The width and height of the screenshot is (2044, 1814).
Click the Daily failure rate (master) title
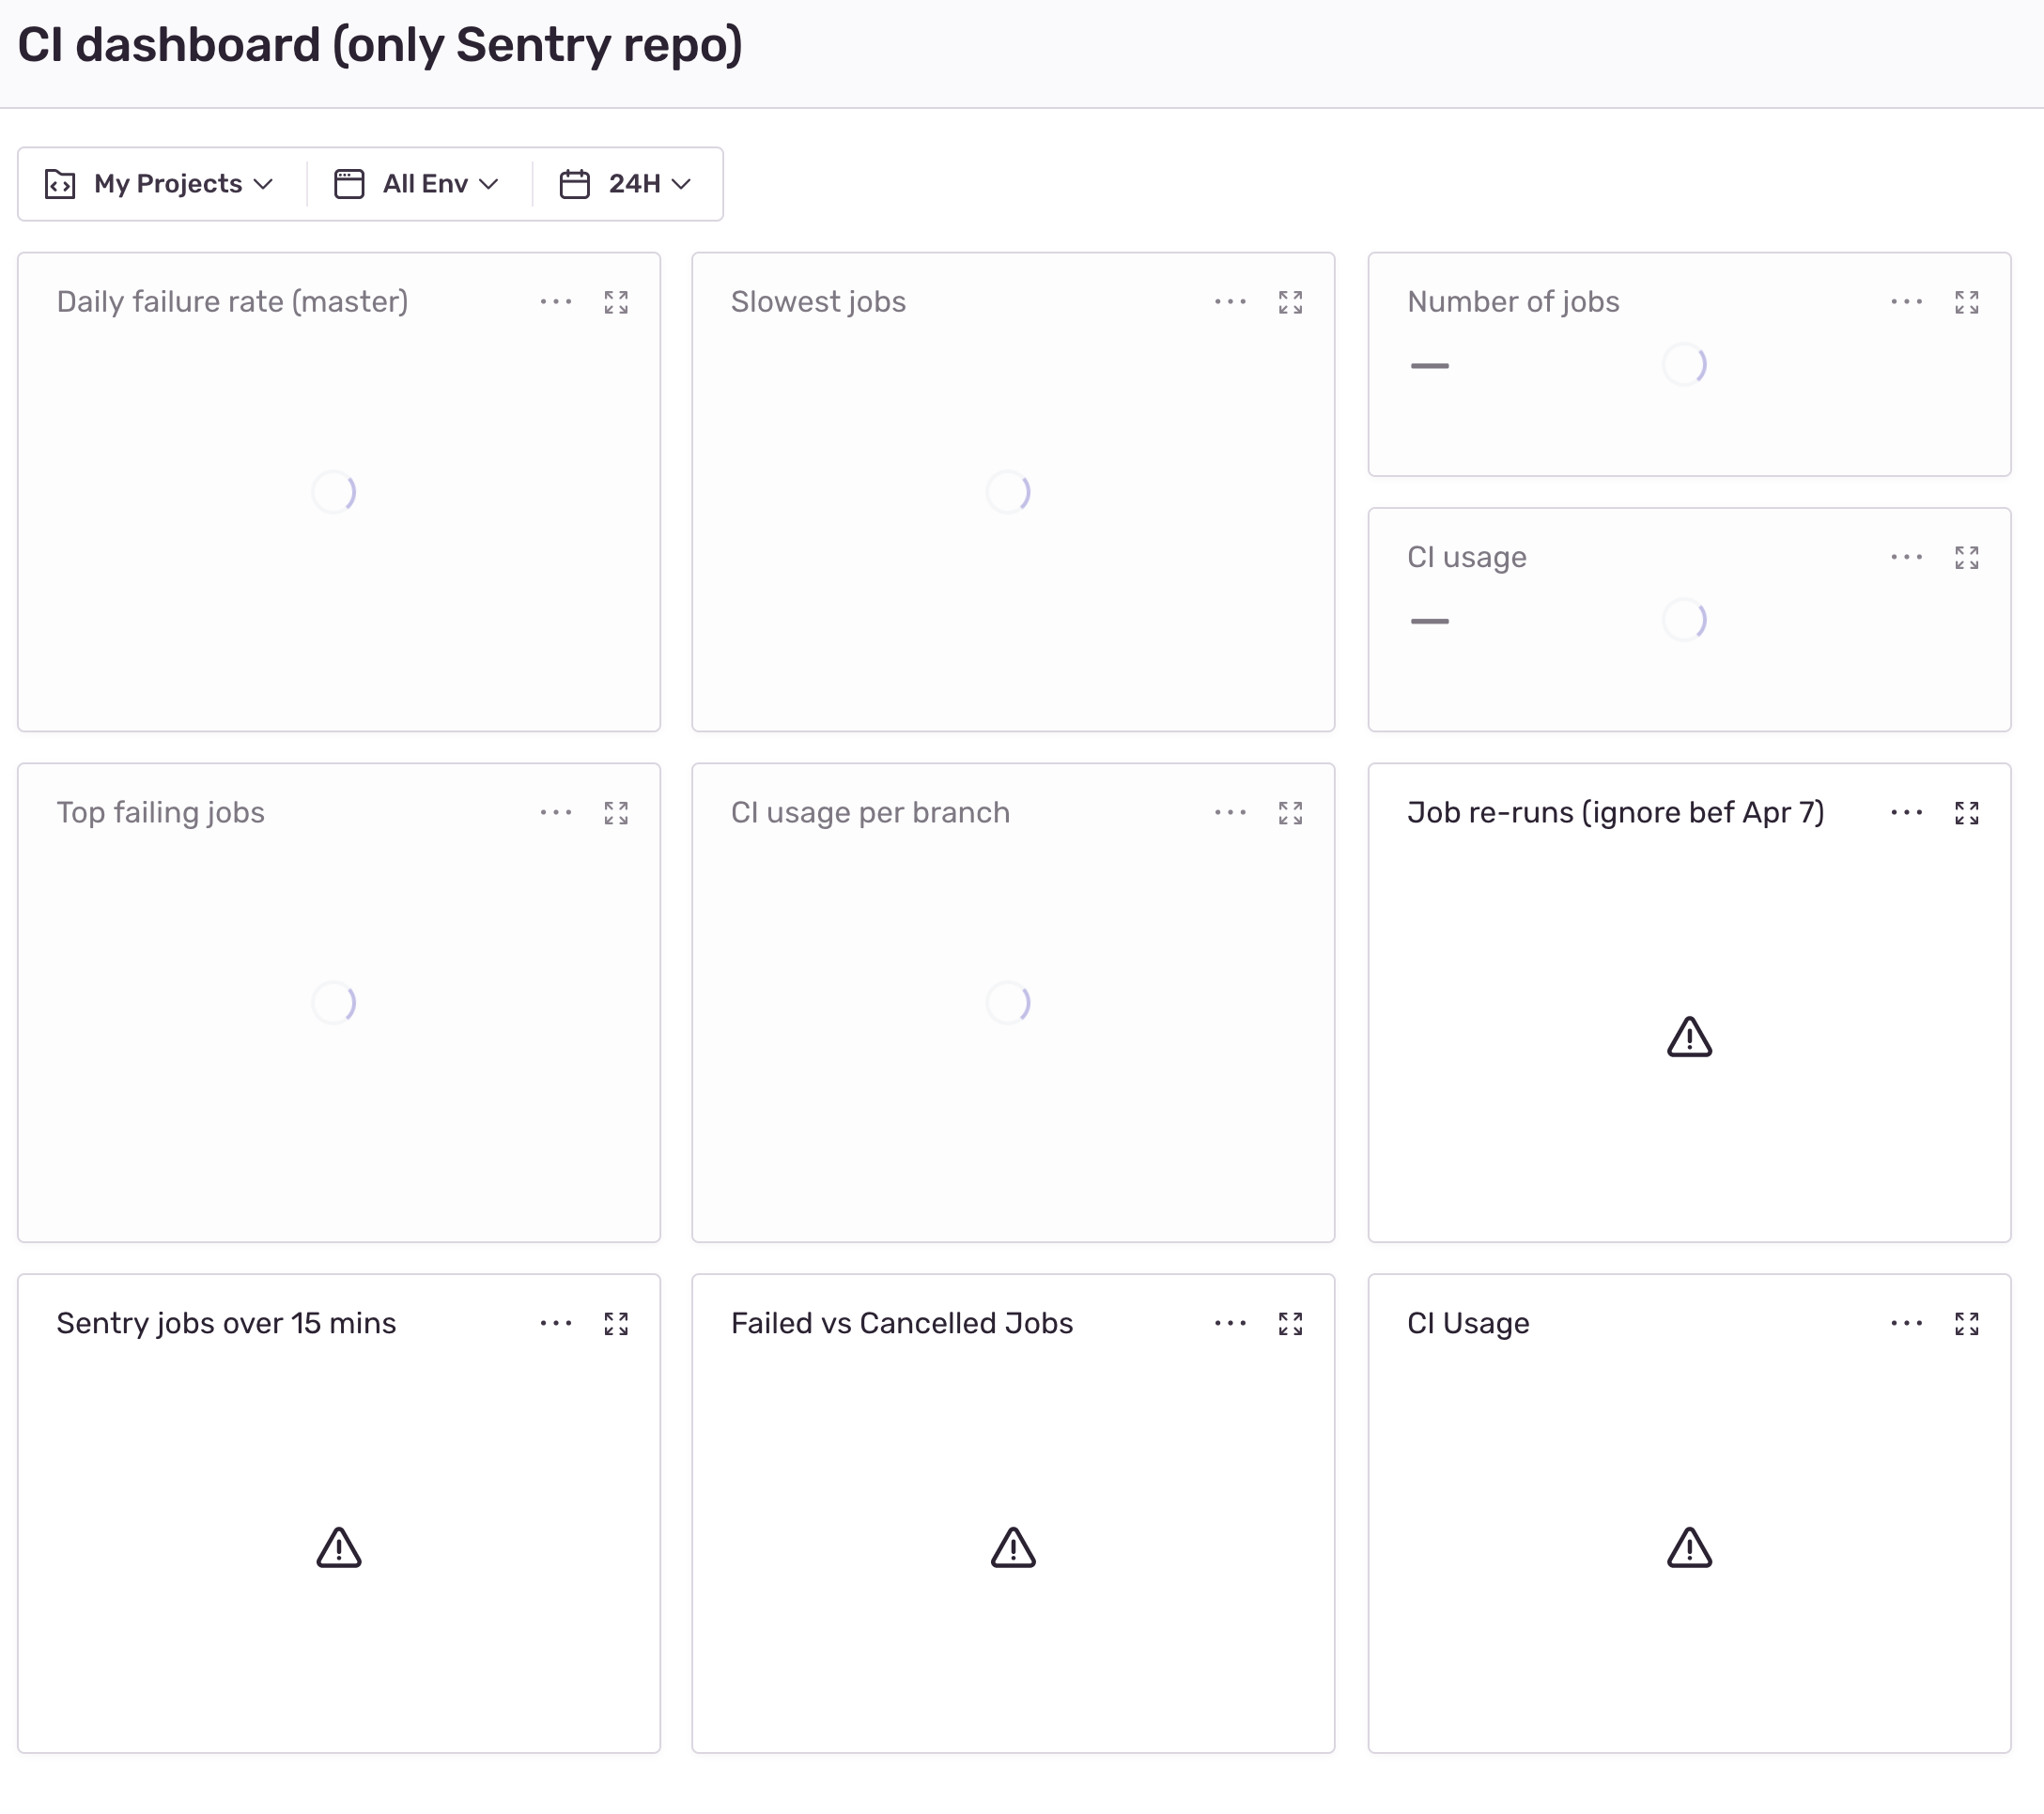coord(232,301)
